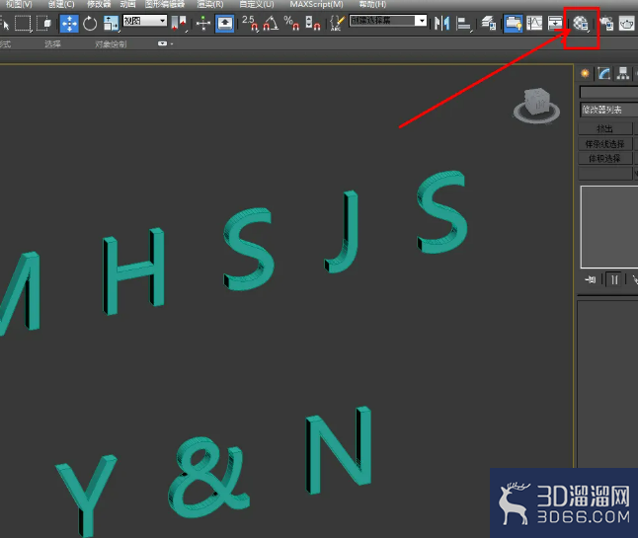The height and width of the screenshot is (538, 638).
Task: Toggle Window/Crossing selection mode
Action: coord(43,23)
